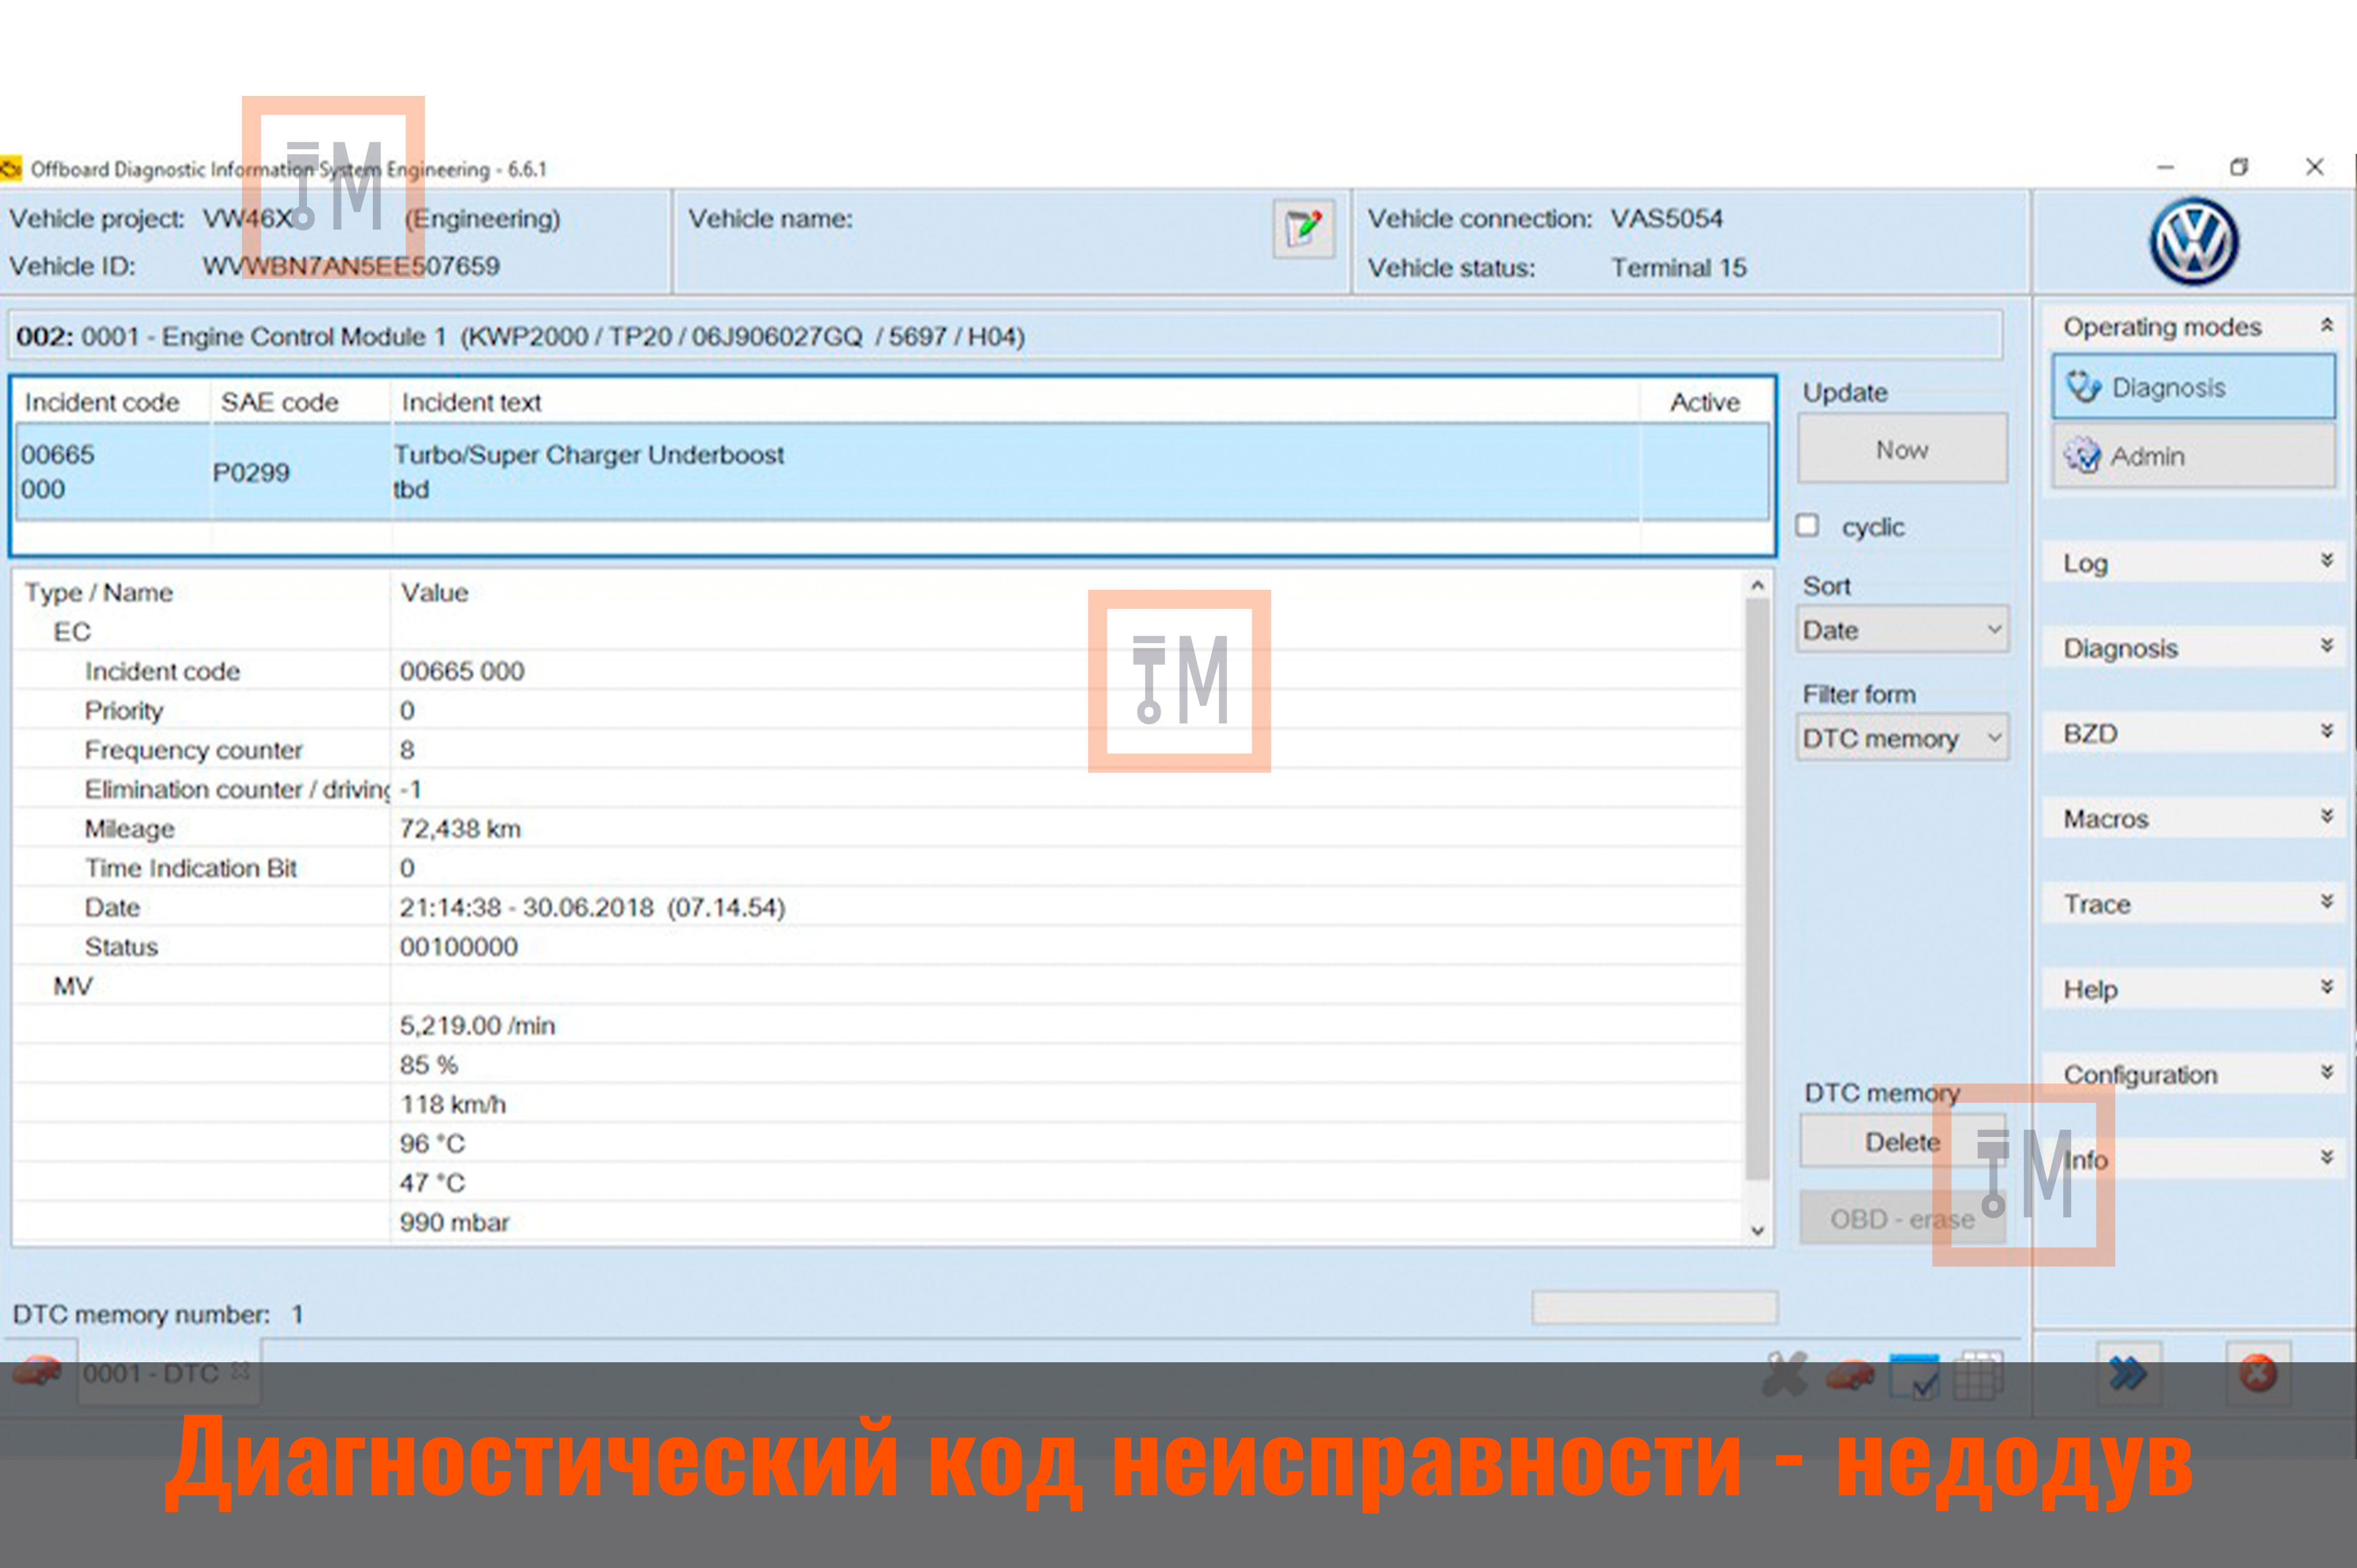
Task: Select the incident row 00665 P0299
Action: coord(893,471)
